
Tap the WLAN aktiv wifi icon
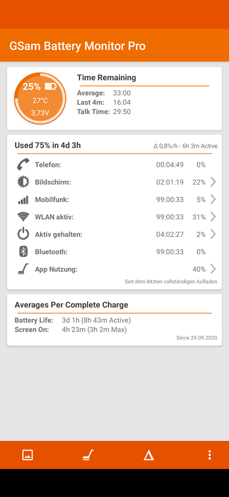click(x=23, y=217)
